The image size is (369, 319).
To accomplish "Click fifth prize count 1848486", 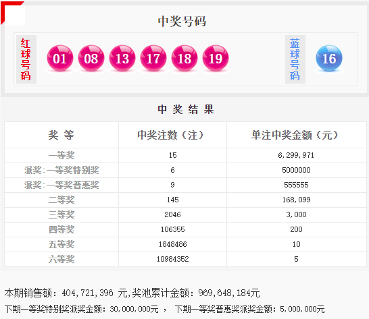I will (x=173, y=244).
